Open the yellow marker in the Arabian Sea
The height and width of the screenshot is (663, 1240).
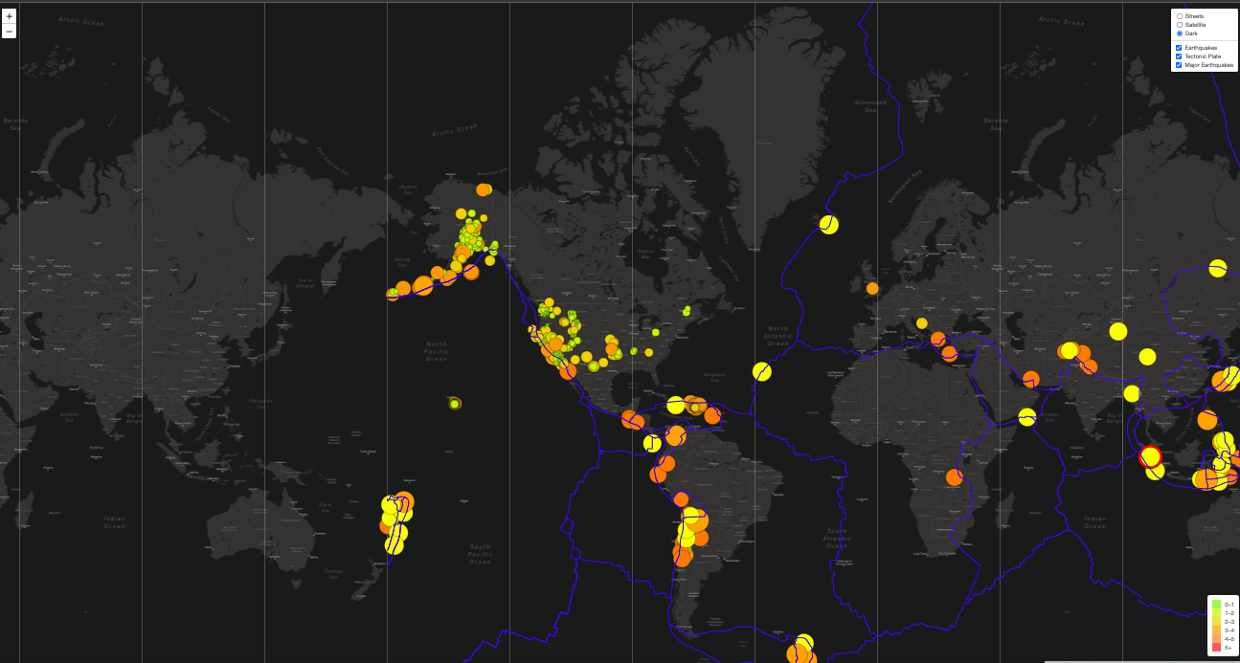coord(1027,417)
